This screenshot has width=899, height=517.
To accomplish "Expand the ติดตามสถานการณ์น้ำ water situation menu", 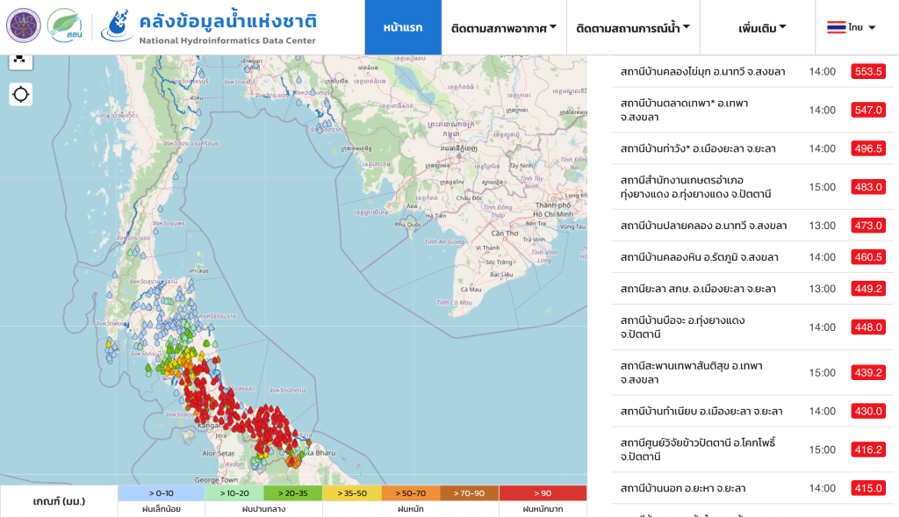I will click(632, 27).
